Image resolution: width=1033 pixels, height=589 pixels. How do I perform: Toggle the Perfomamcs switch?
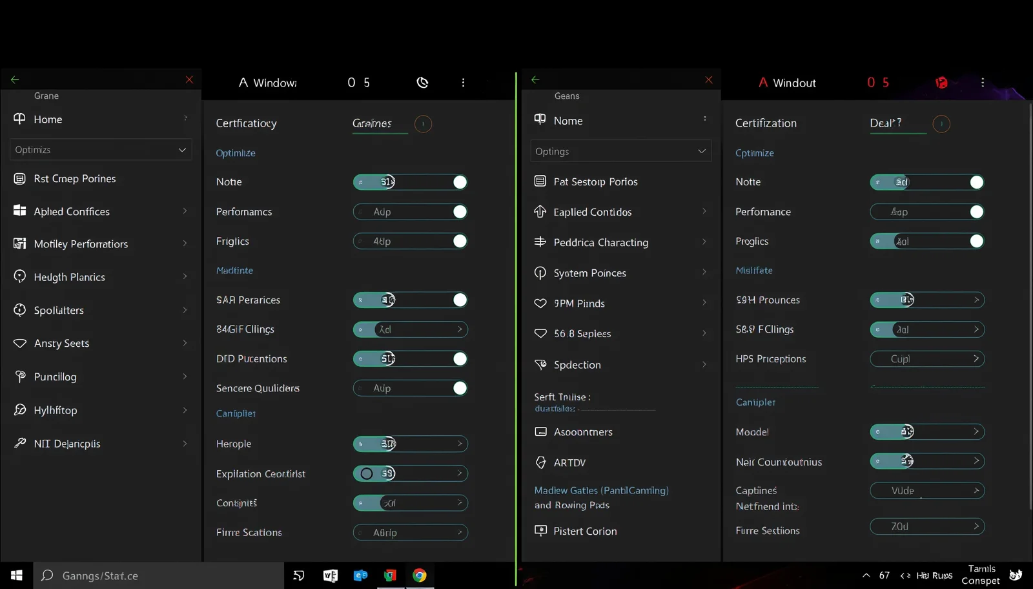[410, 211]
